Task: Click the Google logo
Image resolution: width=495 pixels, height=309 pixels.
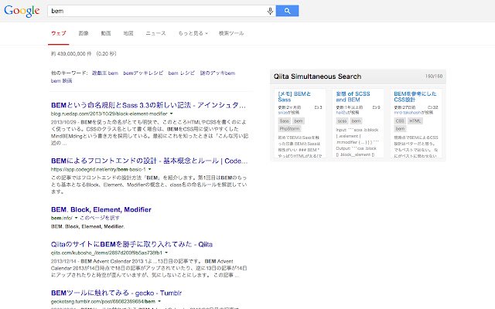Action: [x=22, y=11]
